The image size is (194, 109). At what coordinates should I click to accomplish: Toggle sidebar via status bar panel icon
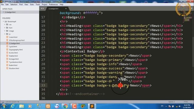coord(3,102)
